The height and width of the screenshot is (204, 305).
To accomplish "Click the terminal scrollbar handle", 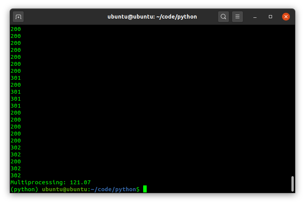I will point(292,184).
